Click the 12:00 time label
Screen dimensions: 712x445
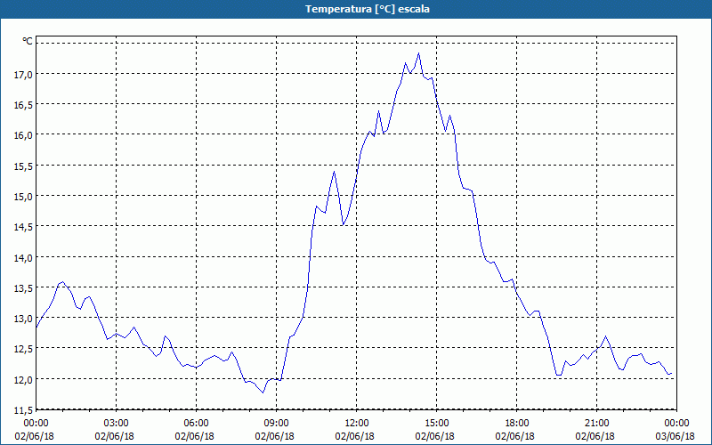(357, 424)
